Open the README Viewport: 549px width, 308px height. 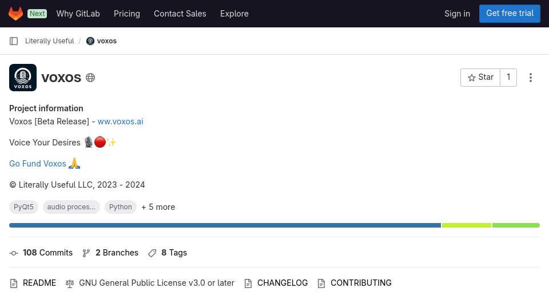(39, 283)
